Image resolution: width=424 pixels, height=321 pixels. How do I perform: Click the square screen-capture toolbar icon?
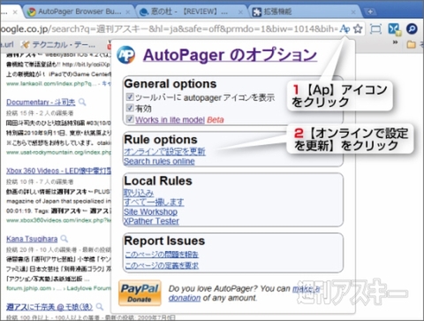point(375,29)
